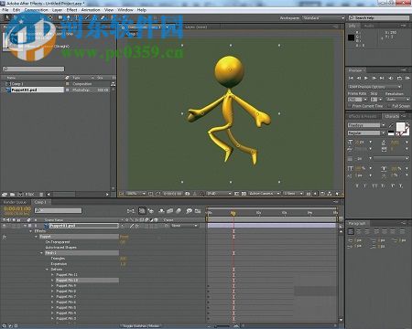Open the RAM Preview Options dropdown
The width and height of the screenshot is (412, 329).
click(x=374, y=87)
